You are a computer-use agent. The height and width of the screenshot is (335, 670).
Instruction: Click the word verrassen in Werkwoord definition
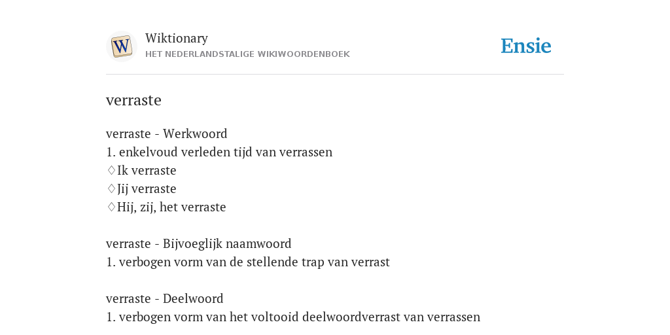[x=306, y=152]
